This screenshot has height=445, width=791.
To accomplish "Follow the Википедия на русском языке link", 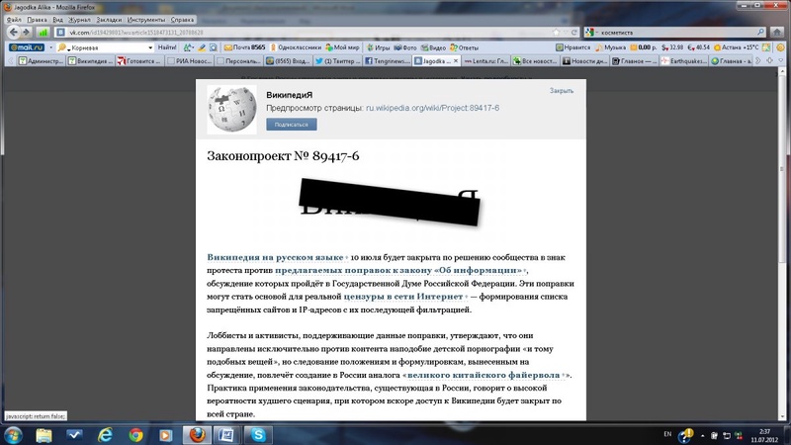I will click(275, 257).
